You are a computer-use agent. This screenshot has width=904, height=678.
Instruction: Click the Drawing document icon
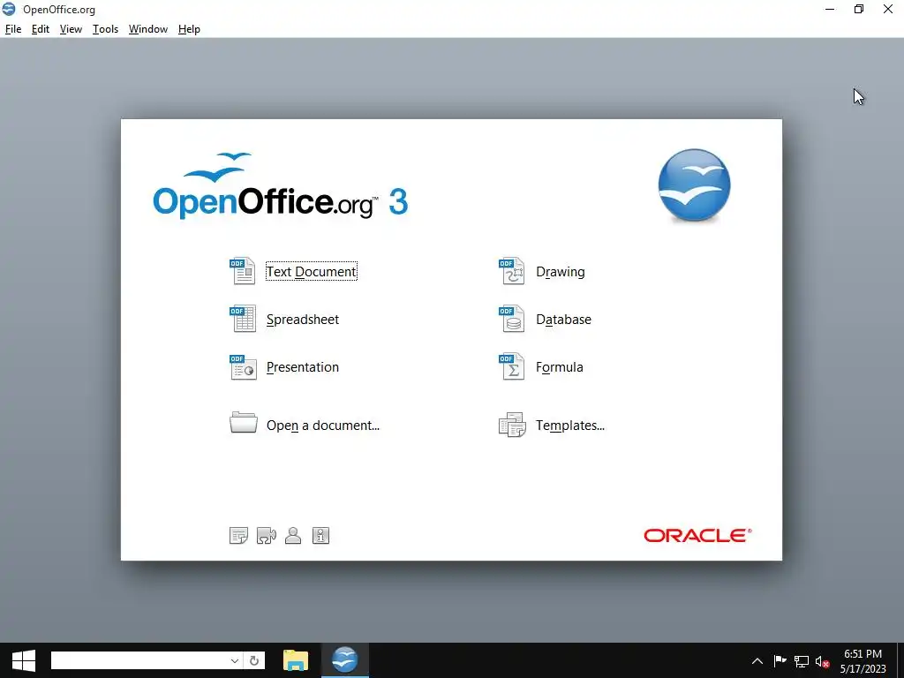pyautogui.click(x=511, y=271)
